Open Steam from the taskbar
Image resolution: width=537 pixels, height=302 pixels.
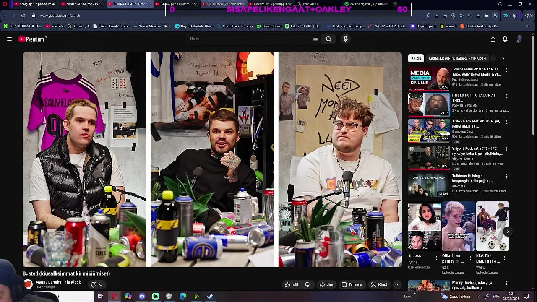210,297
